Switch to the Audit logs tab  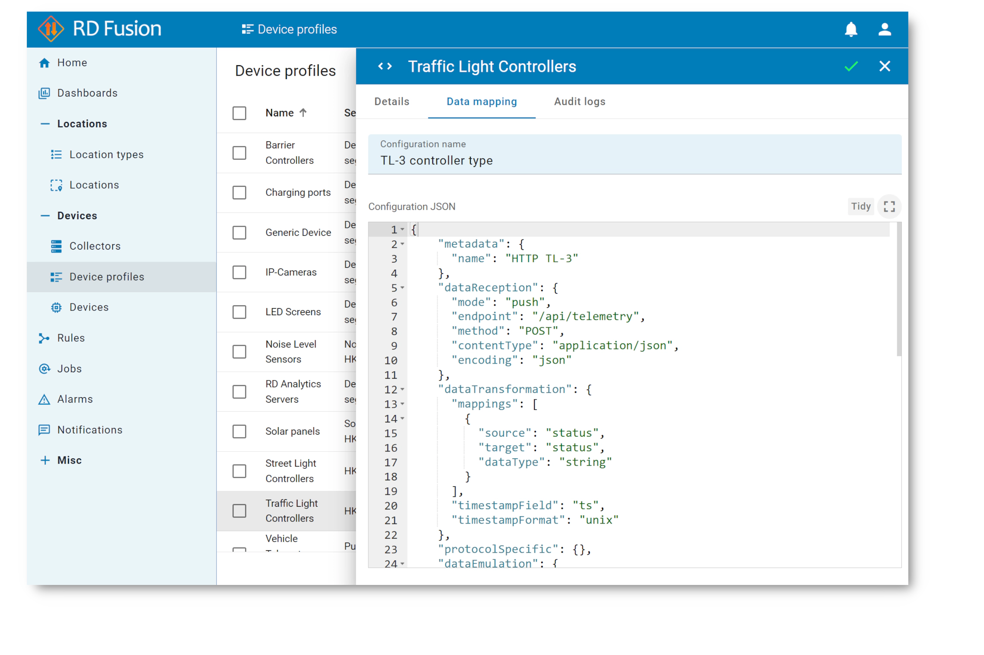point(579,102)
